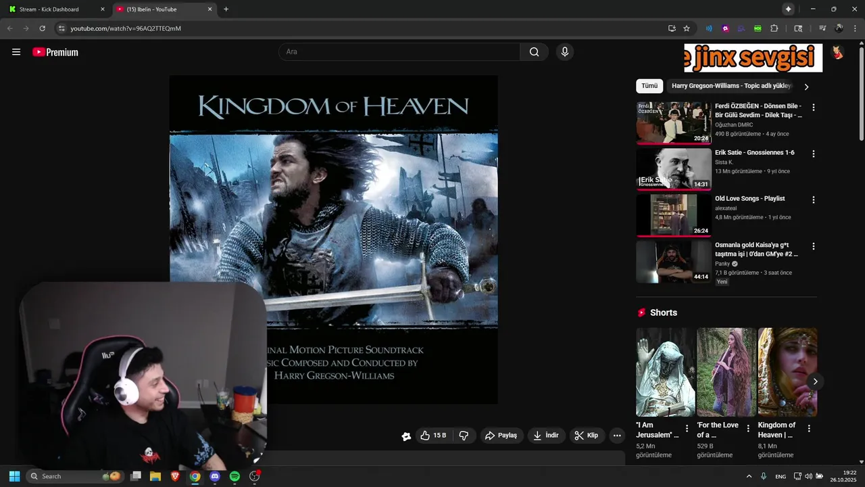Click the green NOX extension icon
Image resolution: width=865 pixels, height=487 pixels.
758,28
